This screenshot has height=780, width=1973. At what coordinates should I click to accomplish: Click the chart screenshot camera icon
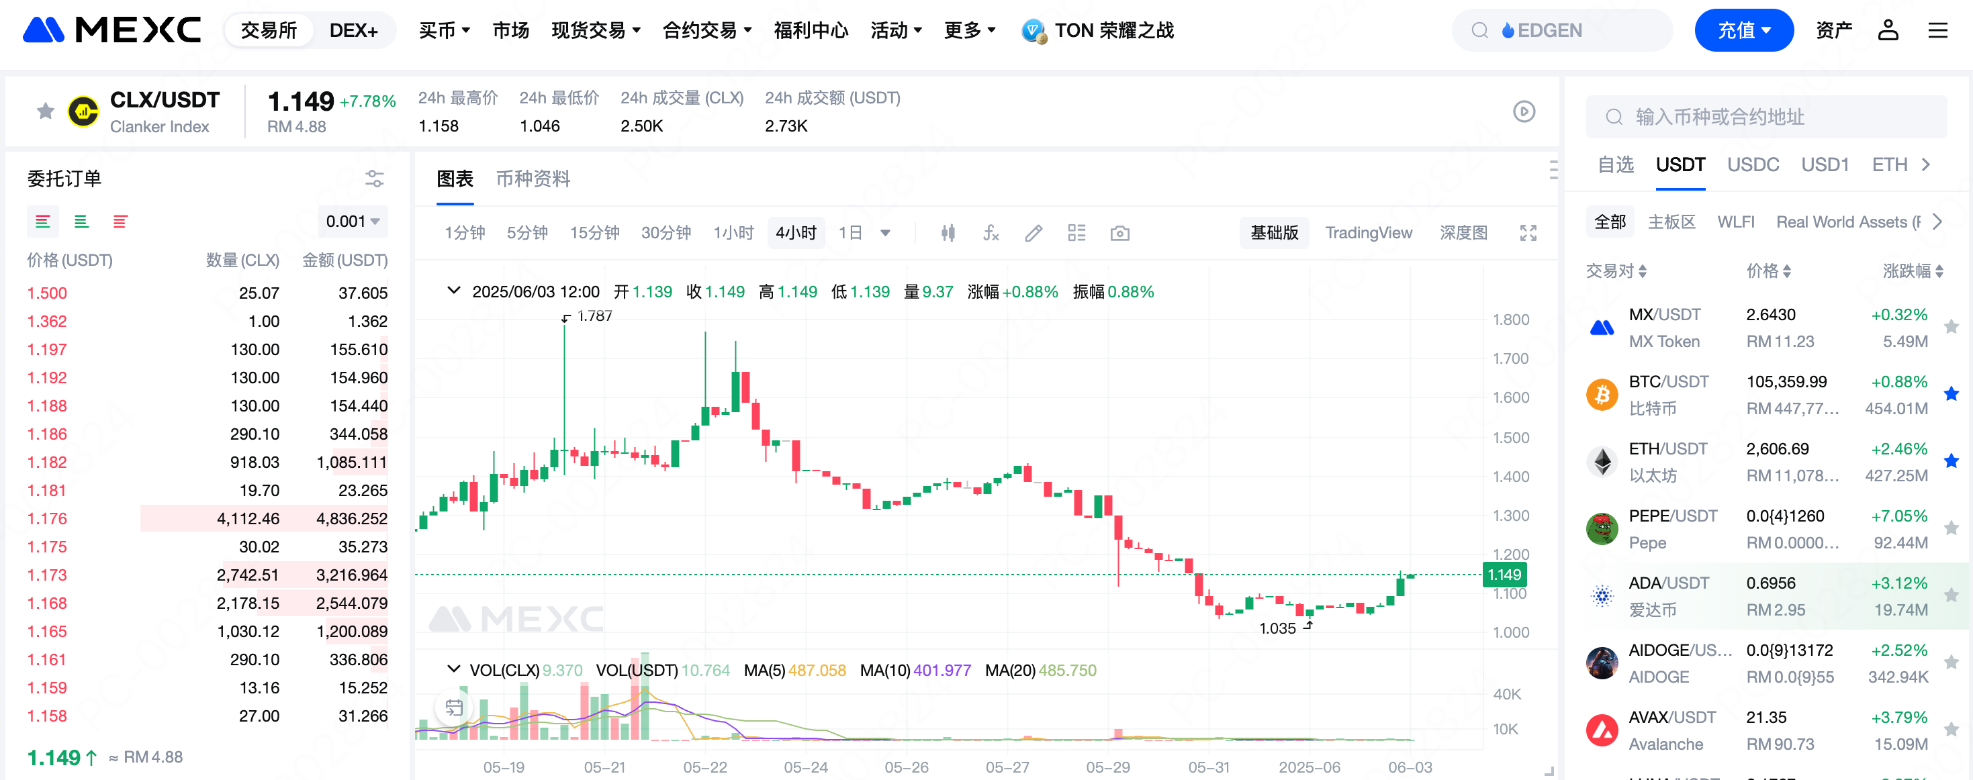[x=1119, y=233]
